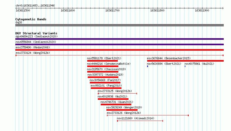This screenshot has width=231, height=131.
Task: Click the red bar under nsv4446216
Action: click(x=103, y=66)
